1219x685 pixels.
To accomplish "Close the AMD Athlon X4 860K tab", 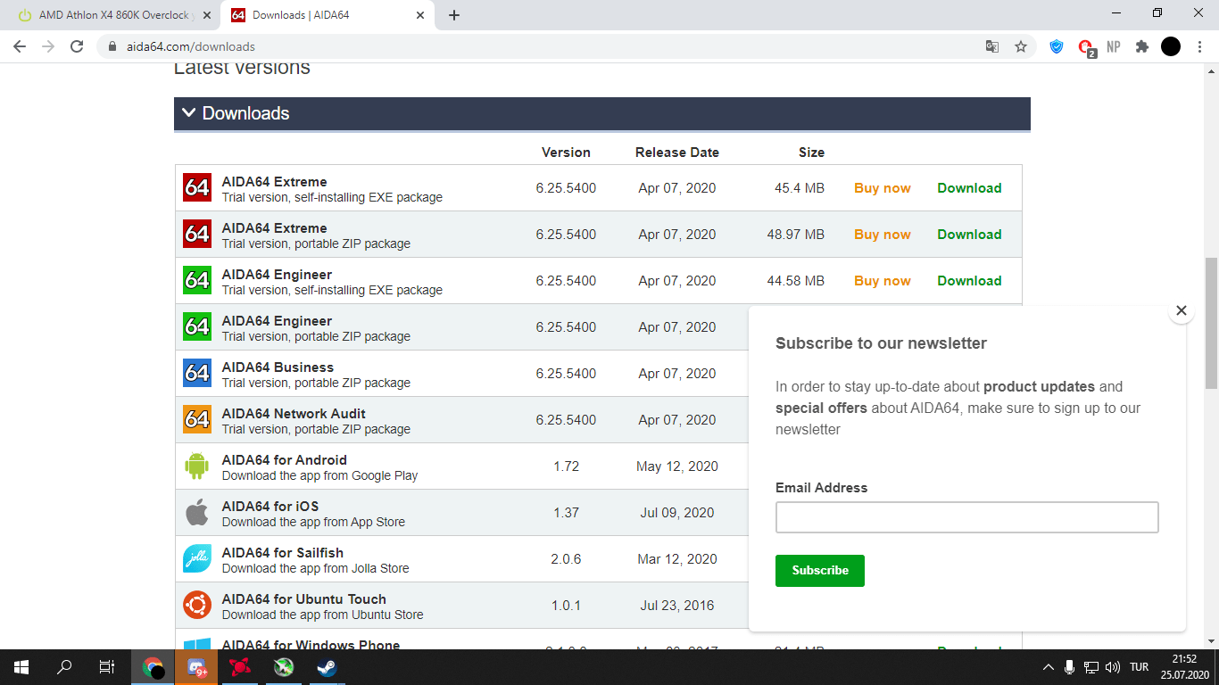I will pyautogui.click(x=207, y=15).
